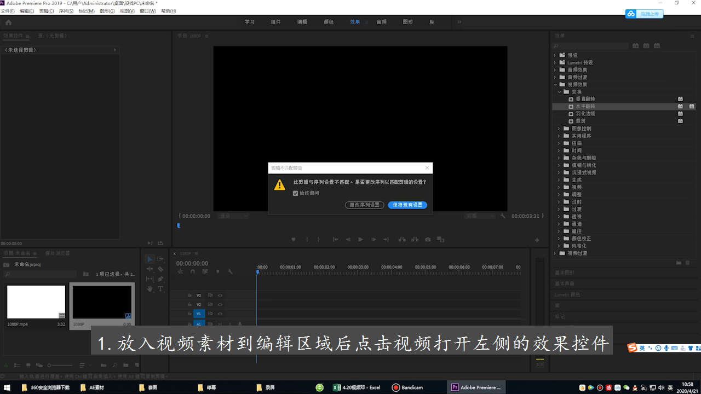Select the Type (T) tool
This screenshot has height=394, width=701.
pos(160,288)
